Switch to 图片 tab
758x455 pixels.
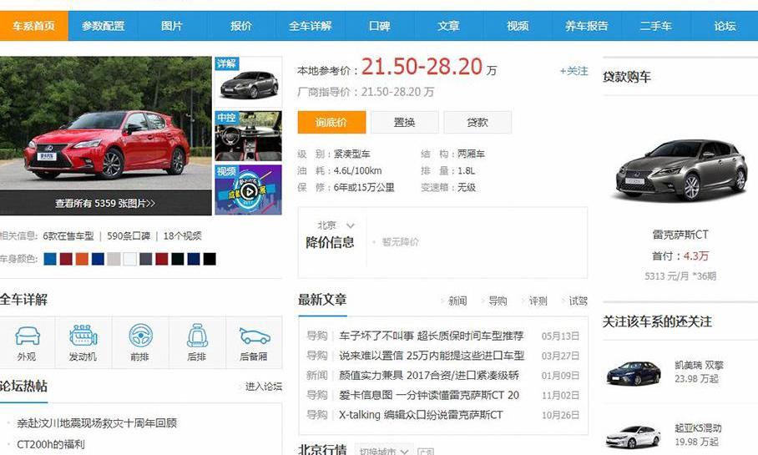[x=172, y=26]
